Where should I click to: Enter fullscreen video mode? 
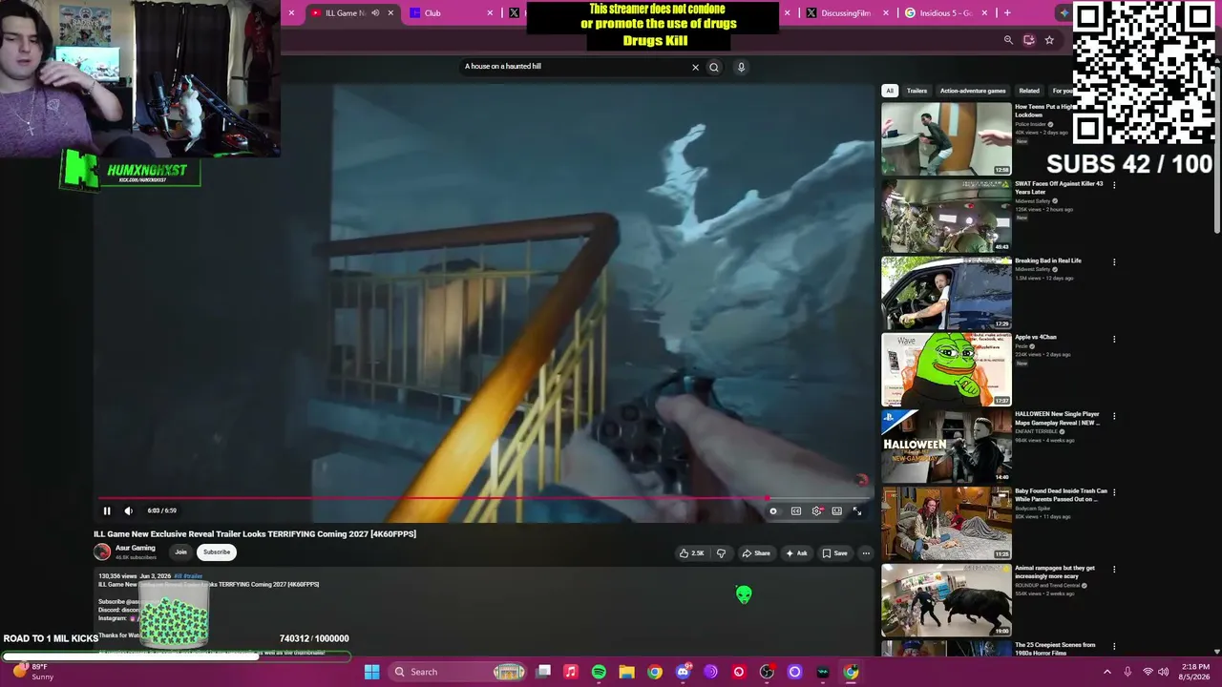(857, 510)
